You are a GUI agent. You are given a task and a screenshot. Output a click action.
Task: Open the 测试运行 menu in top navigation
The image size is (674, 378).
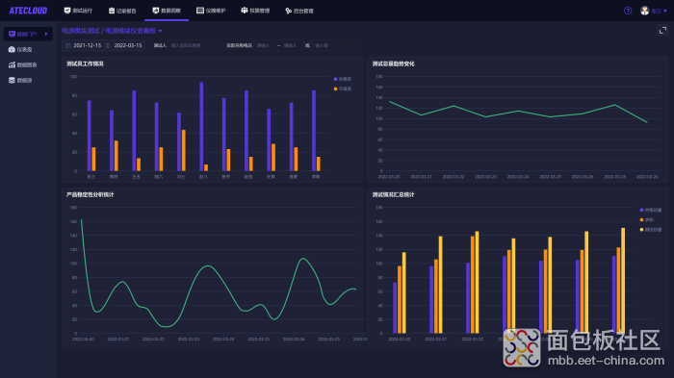[x=78, y=11]
